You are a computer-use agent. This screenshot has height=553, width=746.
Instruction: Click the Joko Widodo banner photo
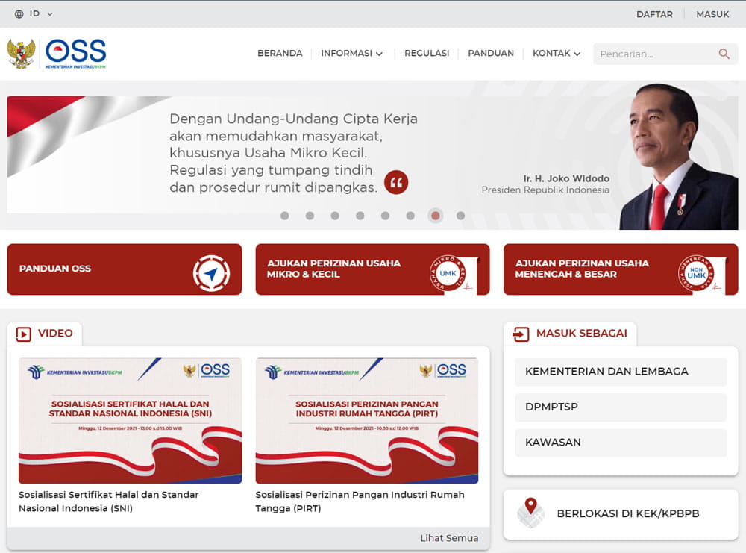click(678, 157)
